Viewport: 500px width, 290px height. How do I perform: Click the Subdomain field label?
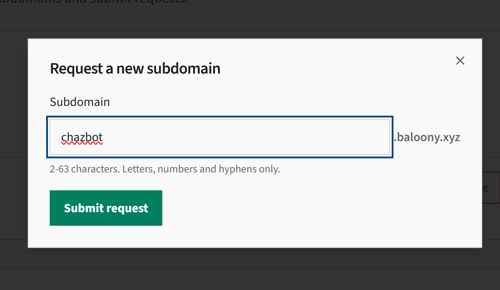tap(80, 102)
